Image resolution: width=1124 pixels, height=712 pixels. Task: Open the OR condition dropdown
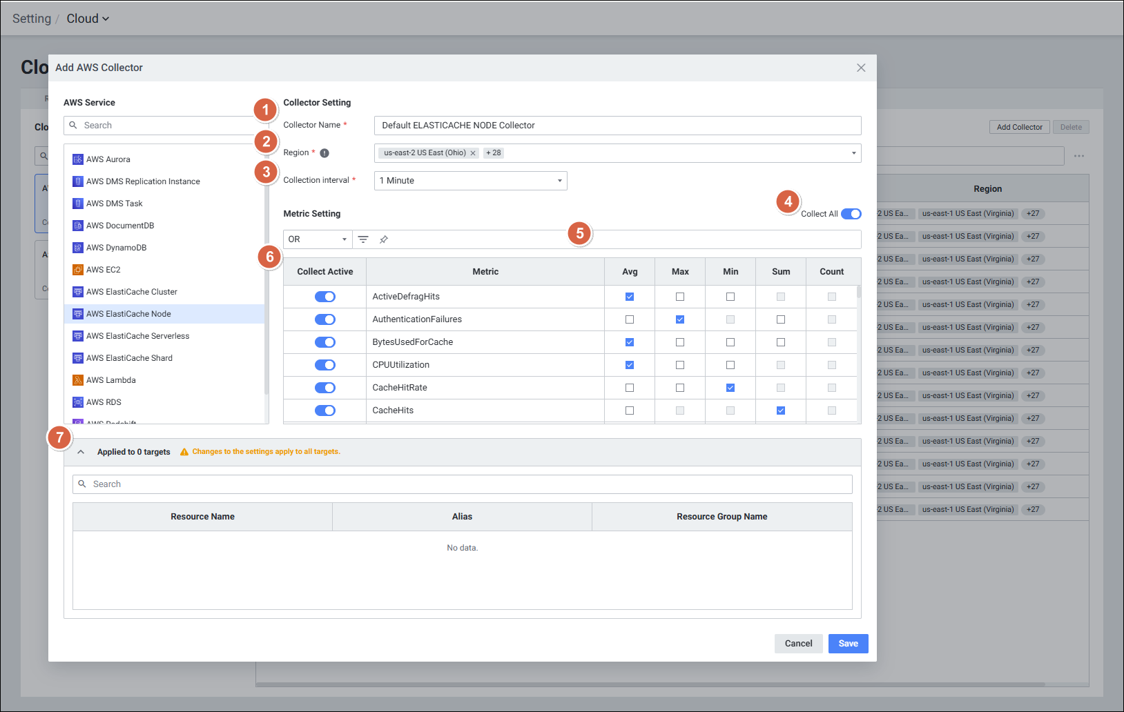(x=318, y=239)
